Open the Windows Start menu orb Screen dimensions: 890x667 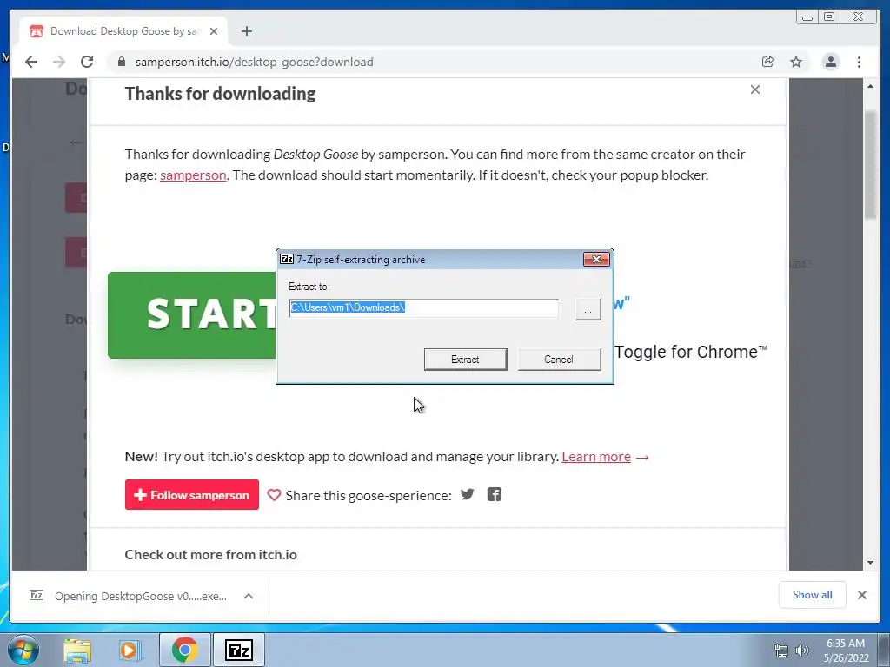pyautogui.click(x=23, y=650)
